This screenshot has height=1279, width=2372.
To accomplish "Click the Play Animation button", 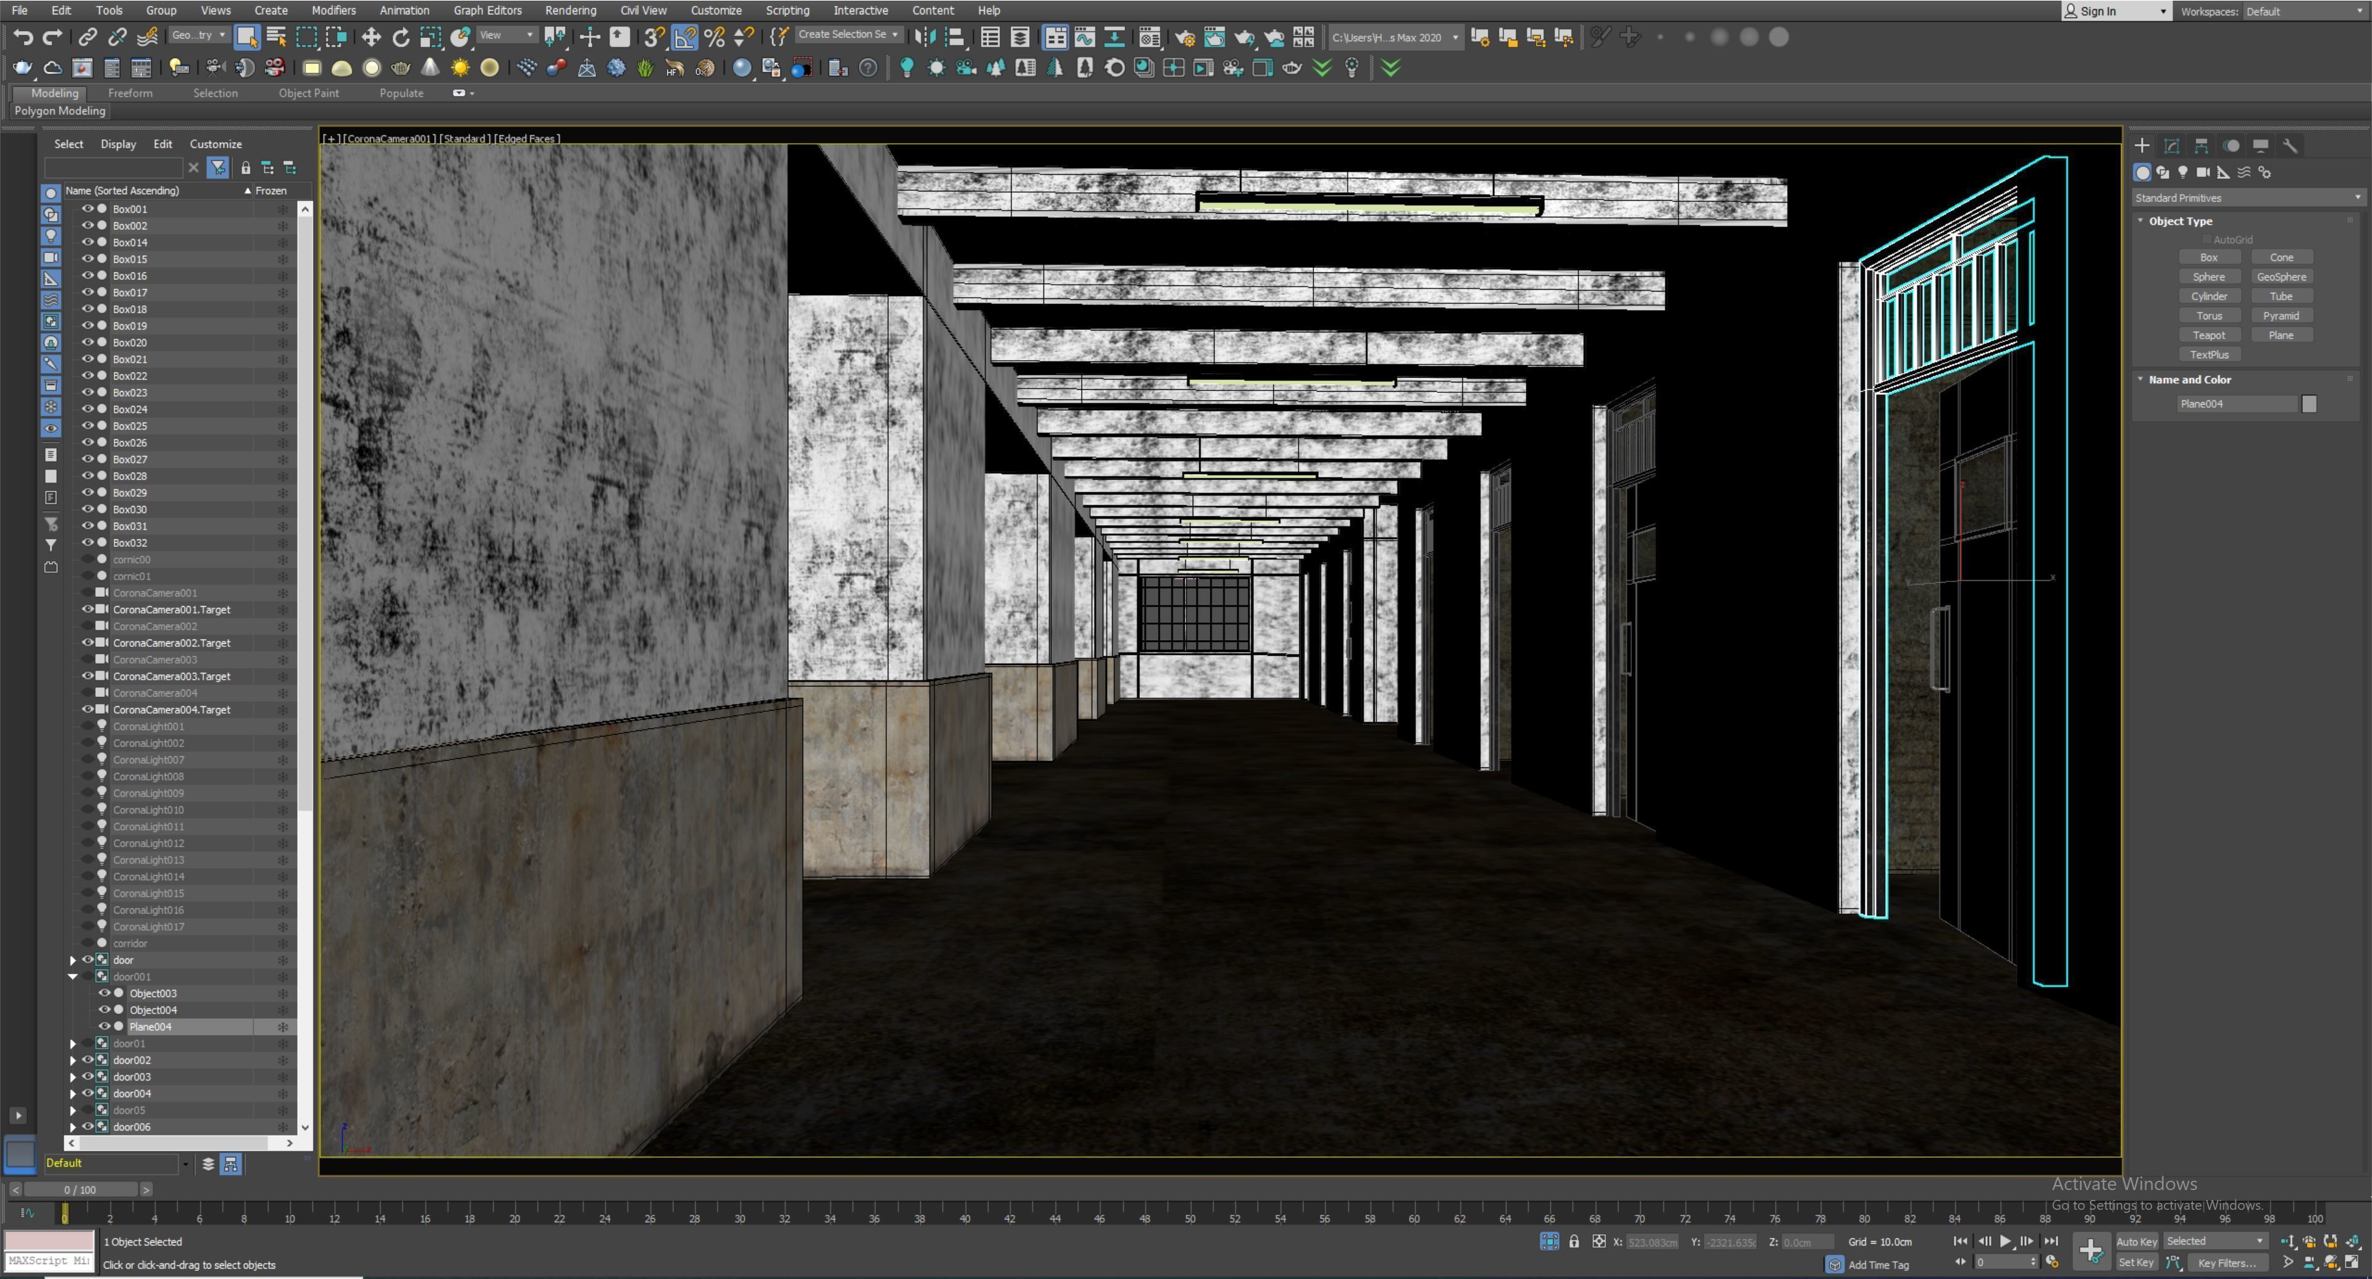I will click(2004, 1241).
